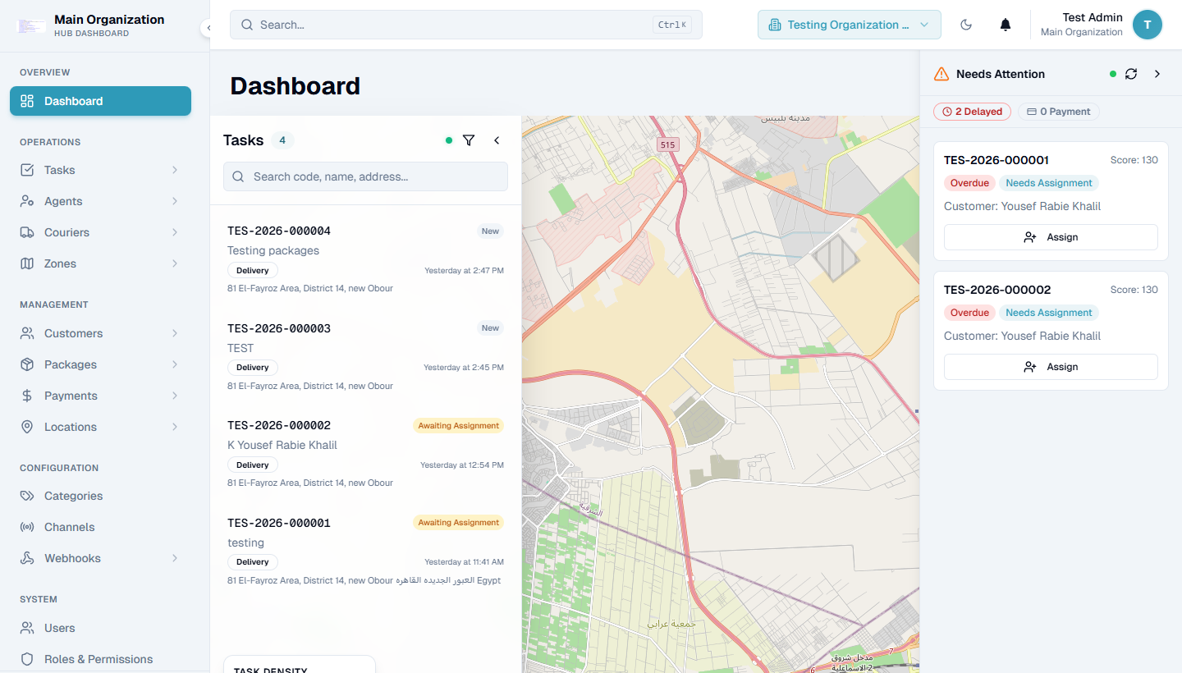Click the task filter funnel icon
Screen dimensions: 1182x673
click(469, 140)
